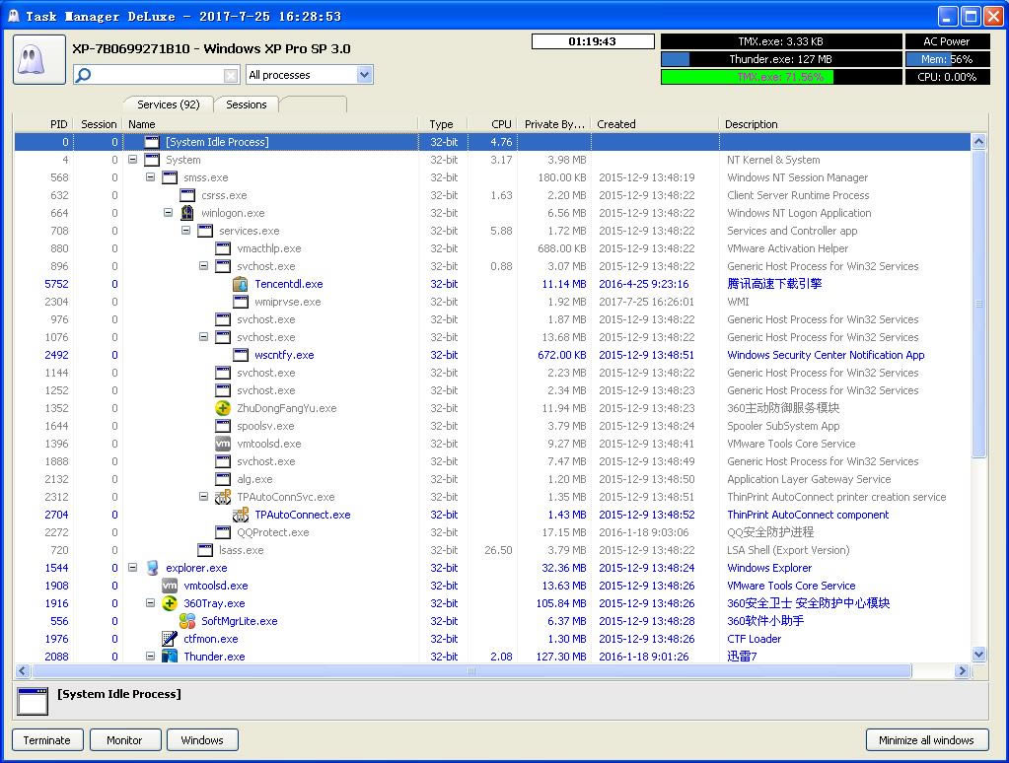Sort by the CPU column header
Viewport: 1009px width, 763px height.
493,124
